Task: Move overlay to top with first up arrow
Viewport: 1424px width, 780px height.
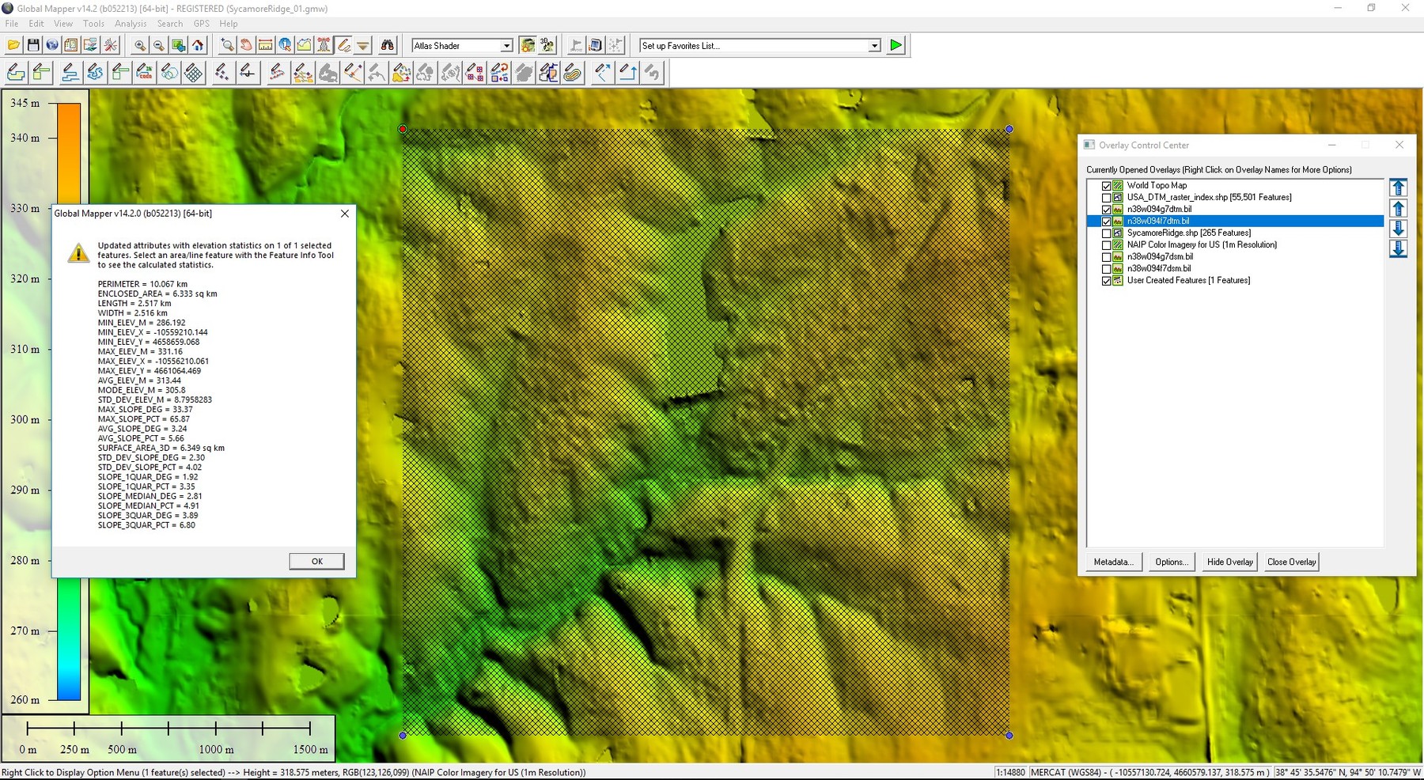Action: 1398,187
